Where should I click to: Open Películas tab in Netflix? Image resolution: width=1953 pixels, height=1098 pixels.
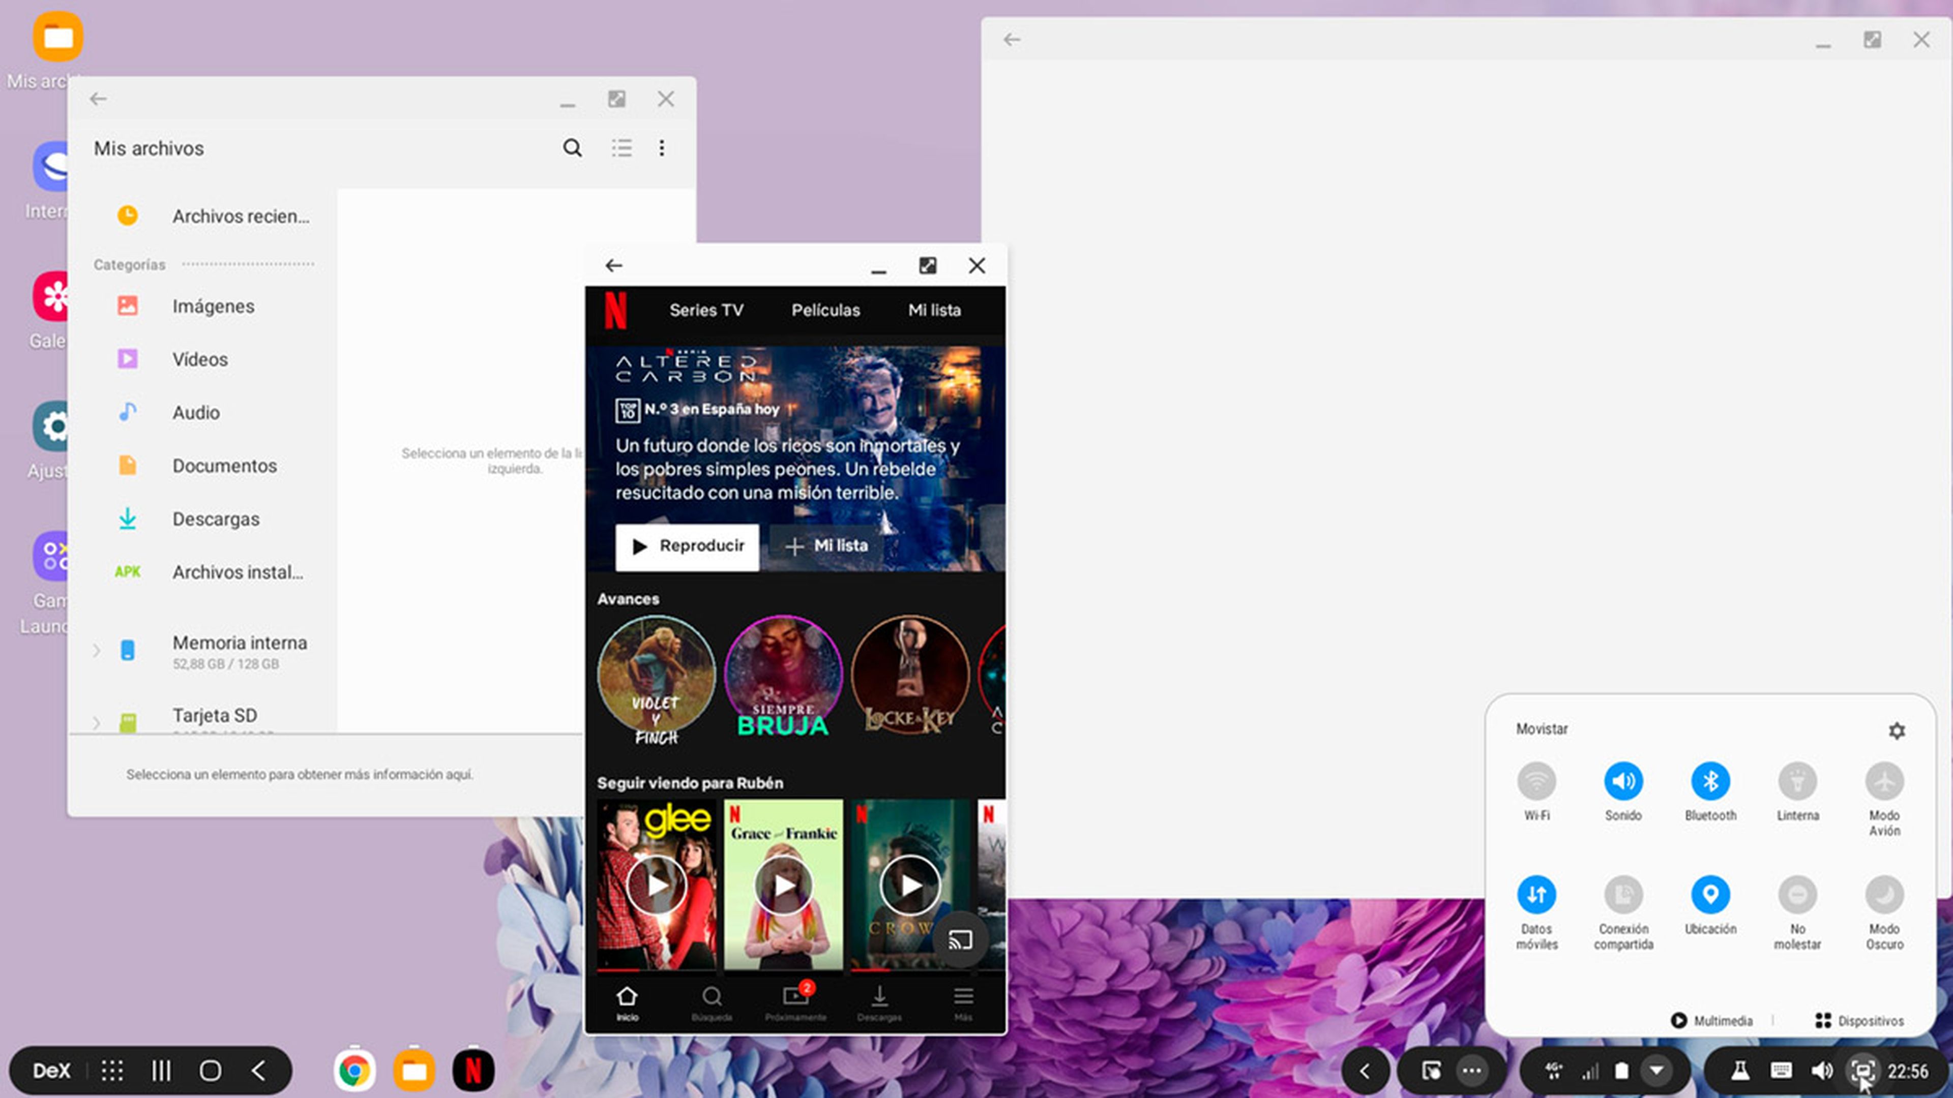pos(825,310)
